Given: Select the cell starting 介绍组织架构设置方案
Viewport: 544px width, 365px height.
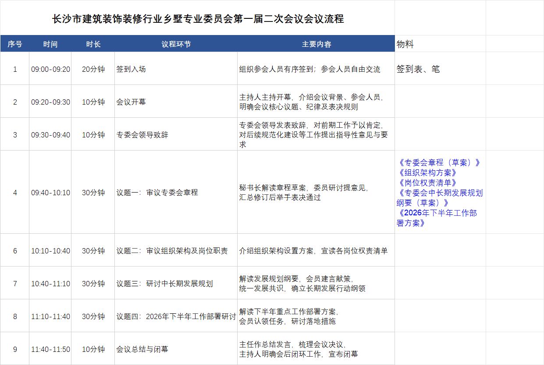Looking at the screenshot, I should pyautogui.click(x=316, y=250).
